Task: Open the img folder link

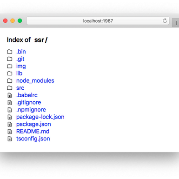Action: click(x=21, y=66)
